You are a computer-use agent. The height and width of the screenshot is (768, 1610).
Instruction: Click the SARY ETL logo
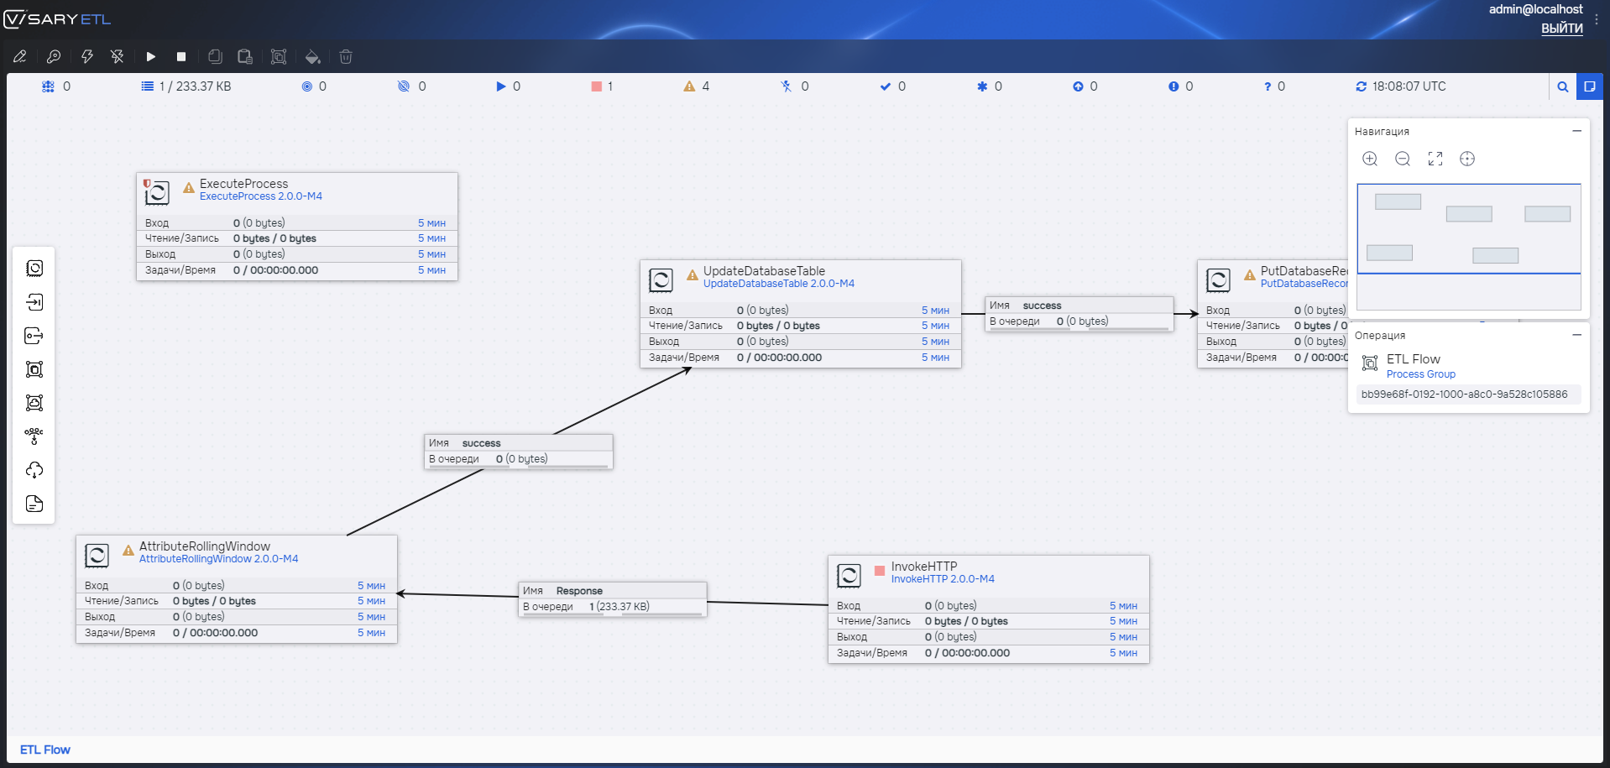click(57, 19)
